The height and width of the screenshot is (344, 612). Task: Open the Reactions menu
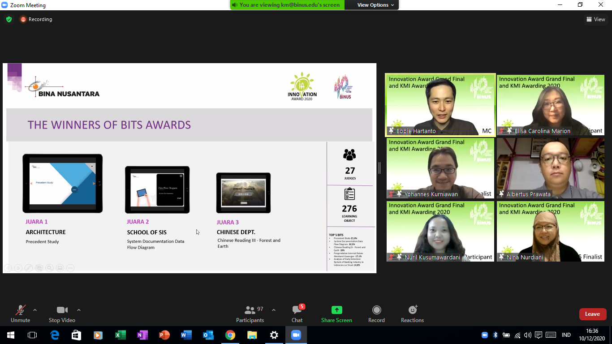pos(412,314)
